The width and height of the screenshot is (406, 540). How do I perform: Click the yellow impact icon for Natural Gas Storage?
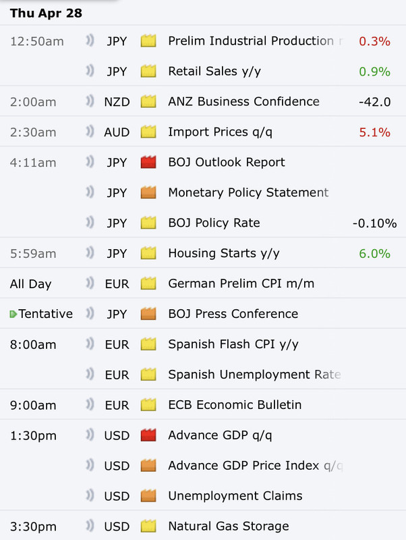(x=148, y=526)
